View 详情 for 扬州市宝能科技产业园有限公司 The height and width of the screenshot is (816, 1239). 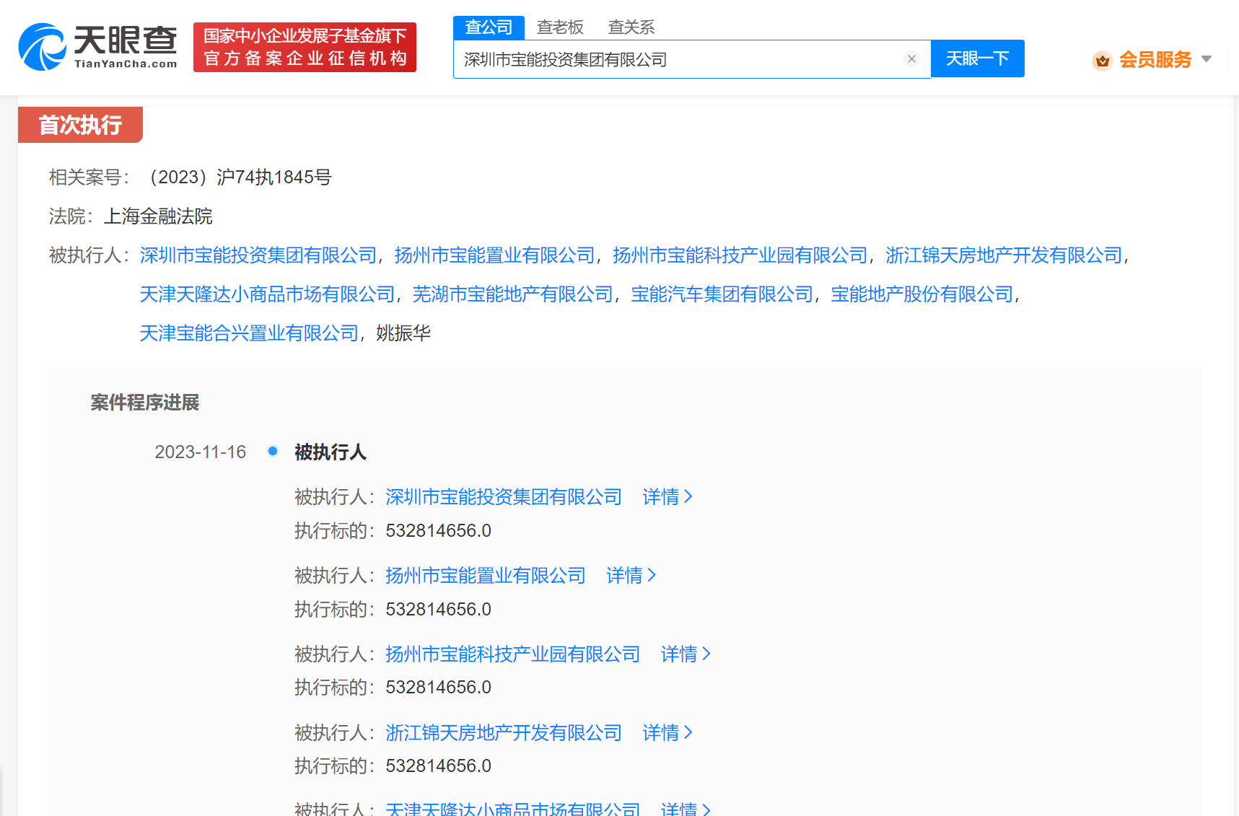[x=686, y=654]
